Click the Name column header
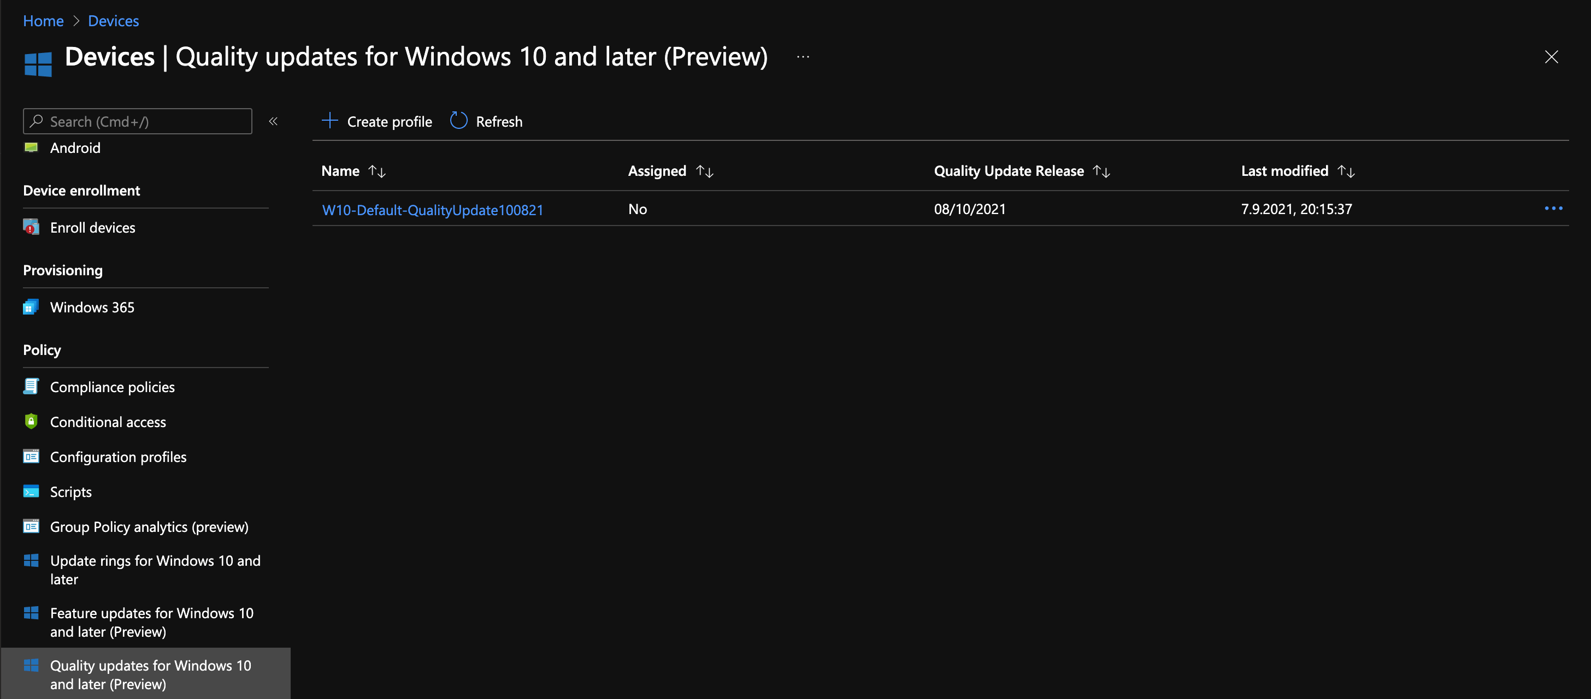 [340, 171]
